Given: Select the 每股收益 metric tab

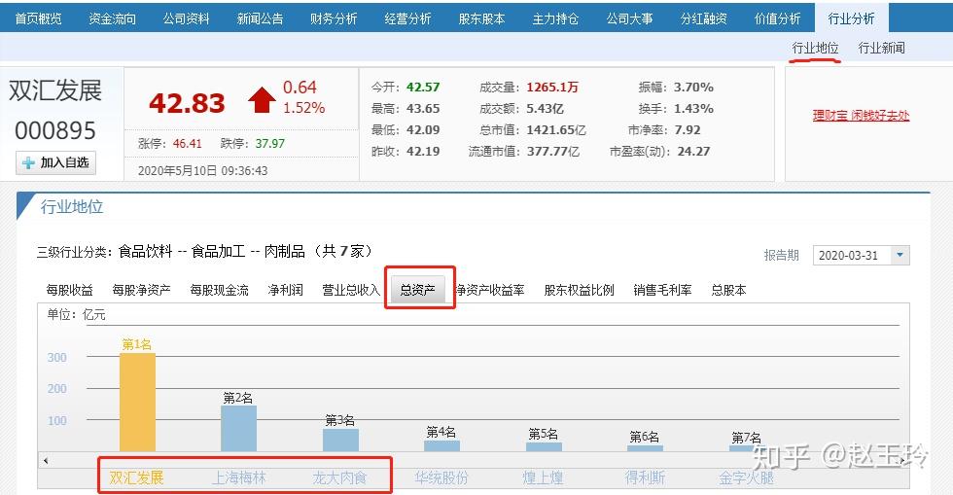Looking at the screenshot, I should pyautogui.click(x=69, y=290).
